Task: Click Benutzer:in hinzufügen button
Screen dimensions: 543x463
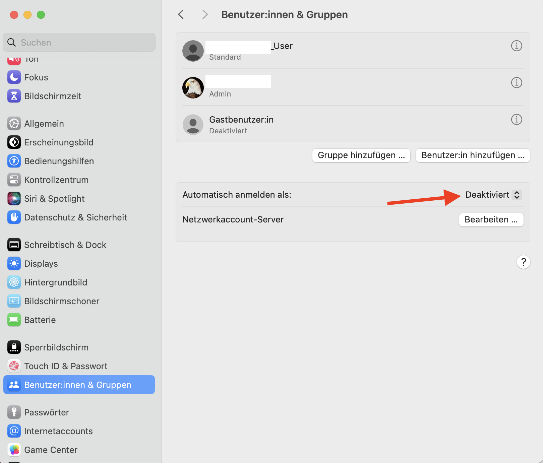Action: [473, 155]
